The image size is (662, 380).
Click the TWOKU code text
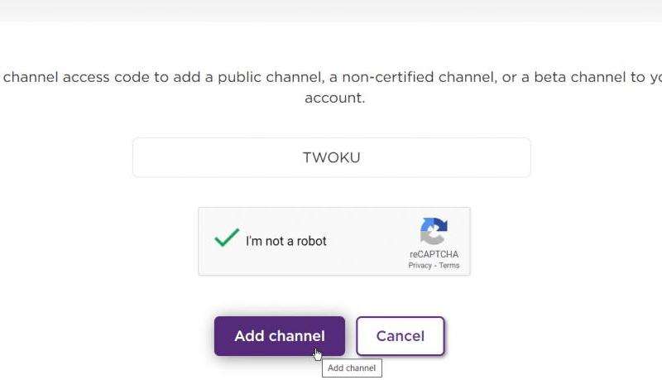pos(332,157)
